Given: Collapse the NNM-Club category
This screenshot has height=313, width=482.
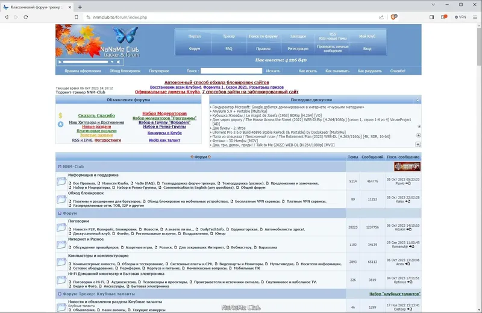Looking at the screenshot, I should point(60,166).
